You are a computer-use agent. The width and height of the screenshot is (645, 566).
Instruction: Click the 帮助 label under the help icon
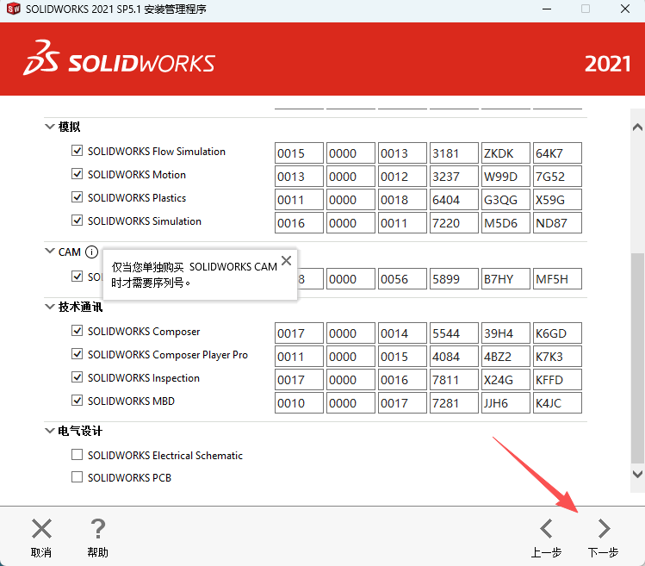(98, 552)
